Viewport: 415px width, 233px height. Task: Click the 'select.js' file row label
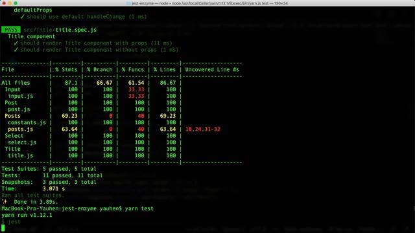[22, 142]
